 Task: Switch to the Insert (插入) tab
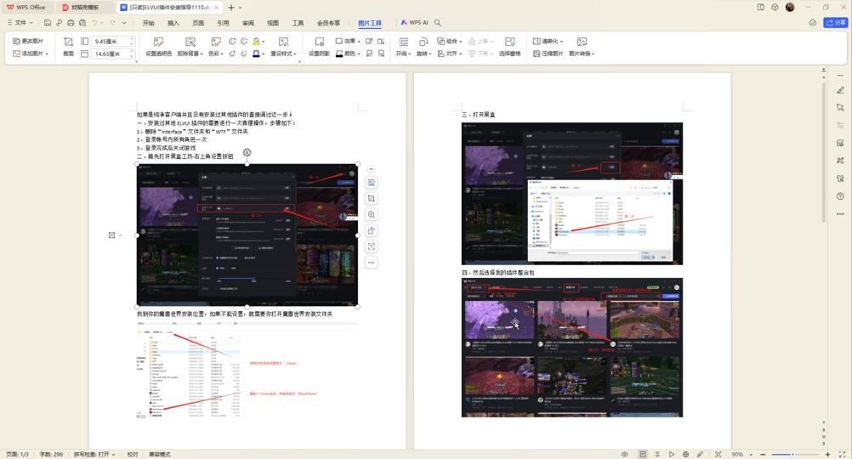click(x=173, y=23)
